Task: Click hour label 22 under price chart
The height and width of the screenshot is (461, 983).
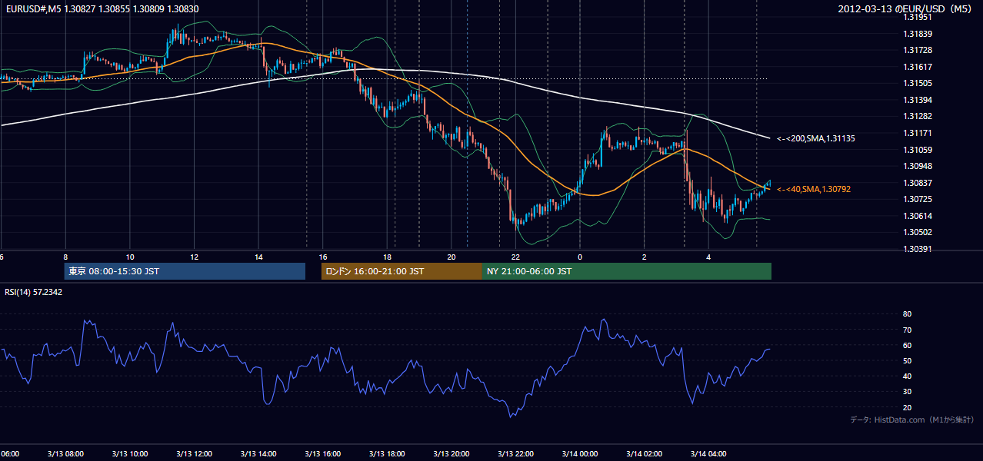Action: click(x=516, y=257)
